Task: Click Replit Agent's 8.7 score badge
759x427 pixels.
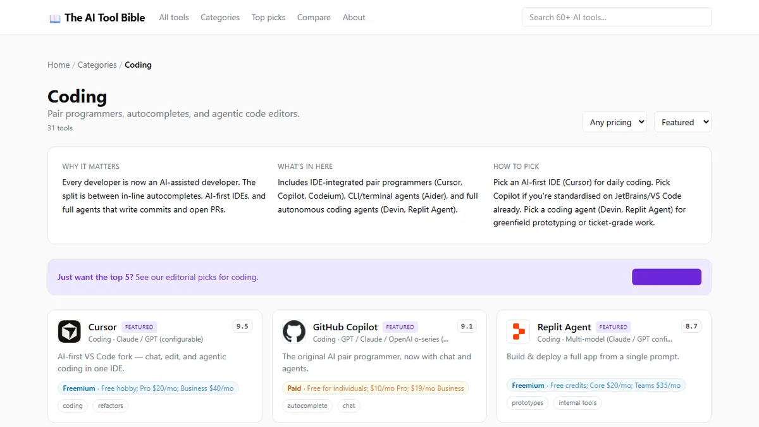Action: click(691, 326)
